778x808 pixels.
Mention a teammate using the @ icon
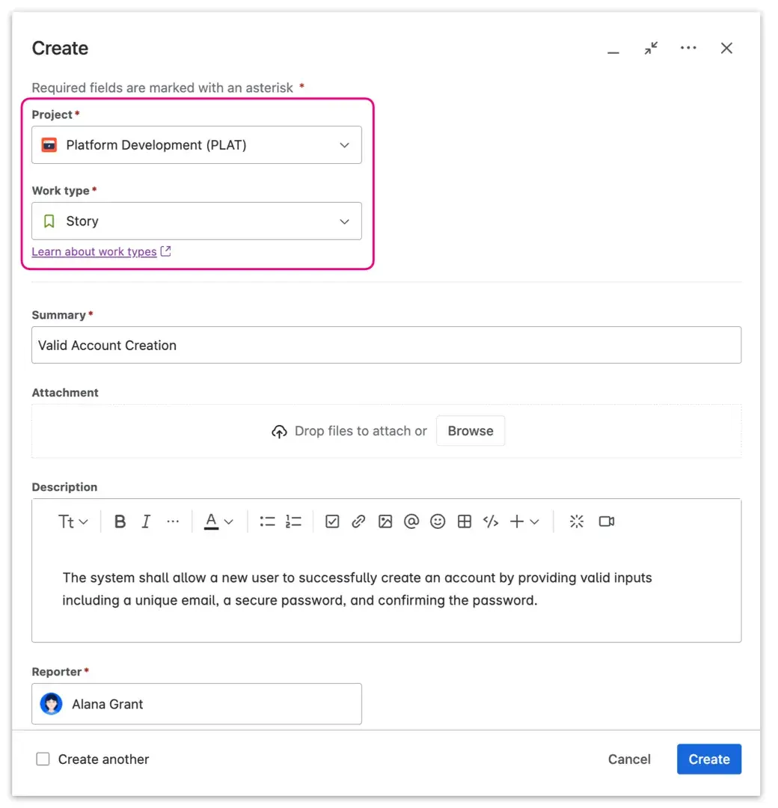(411, 521)
